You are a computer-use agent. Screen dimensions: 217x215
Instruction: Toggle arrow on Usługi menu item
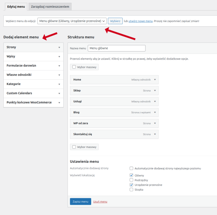pyautogui.click(x=155, y=101)
